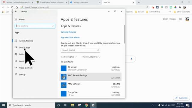
Task: Open the Google account avatar
Action: tap(187, 19)
